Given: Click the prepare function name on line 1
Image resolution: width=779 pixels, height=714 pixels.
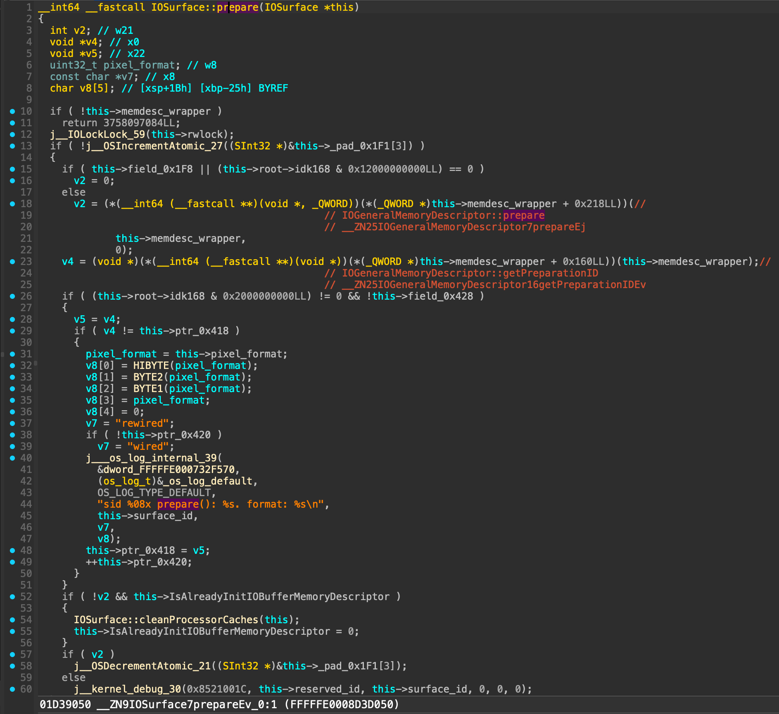Looking at the screenshot, I should coord(237,7).
